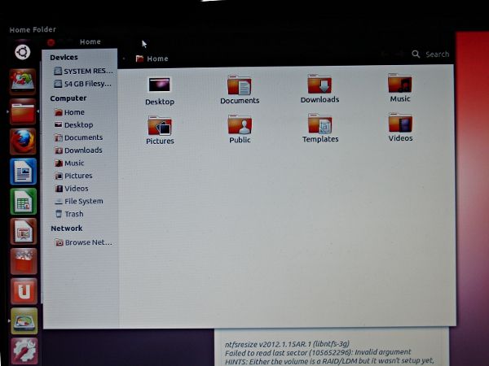Viewport: 489px width, 366px height.
Task: Open LibreOffice Writer from the launcher
Action: click(x=23, y=172)
